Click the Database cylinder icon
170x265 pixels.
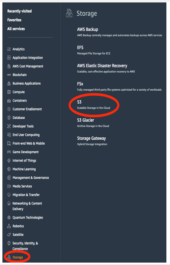pyautogui.click(x=9, y=118)
